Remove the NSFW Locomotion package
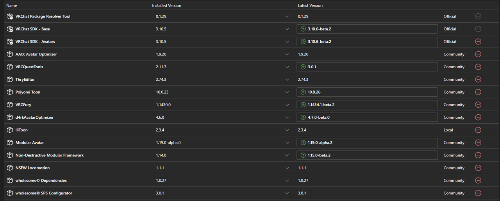The width and height of the screenshot is (500, 201). click(478, 168)
